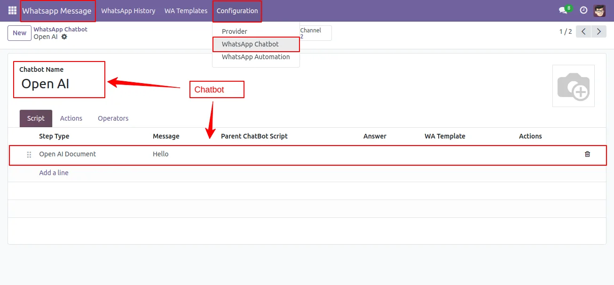Switch to the Actions tab
Screen dimensions: 614x285
(71, 118)
